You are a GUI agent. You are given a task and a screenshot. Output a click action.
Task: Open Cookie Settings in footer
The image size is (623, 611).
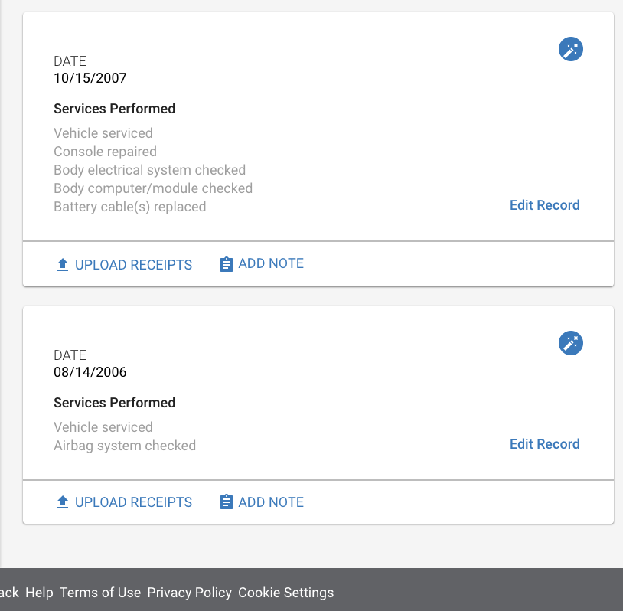(x=286, y=593)
